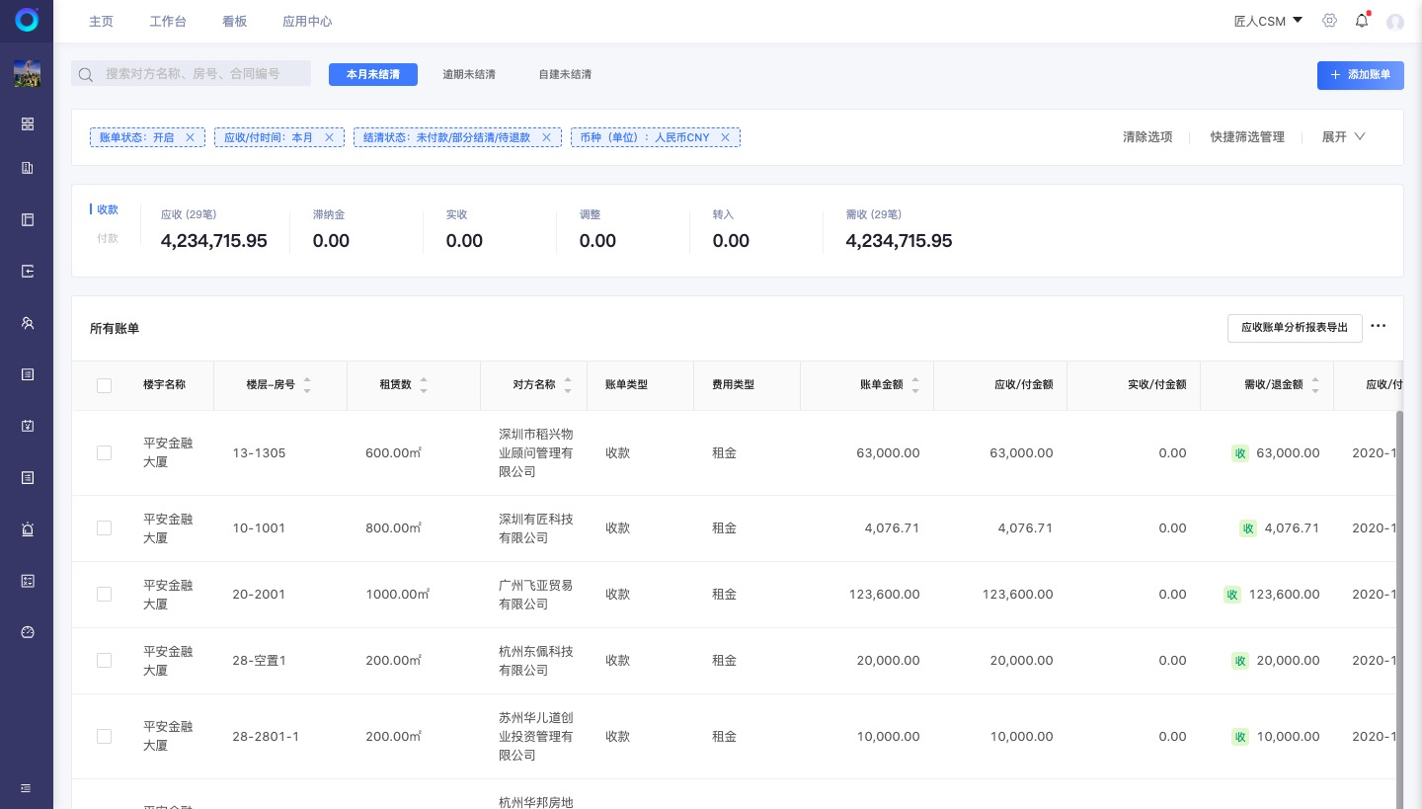Open the notification bell in the top bar
The width and height of the screenshot is (1422, 809).
coord(1362,21)
